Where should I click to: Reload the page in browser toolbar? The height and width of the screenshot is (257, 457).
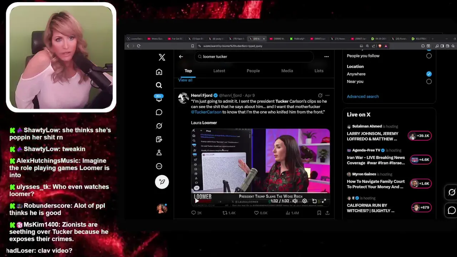(139, 46)
